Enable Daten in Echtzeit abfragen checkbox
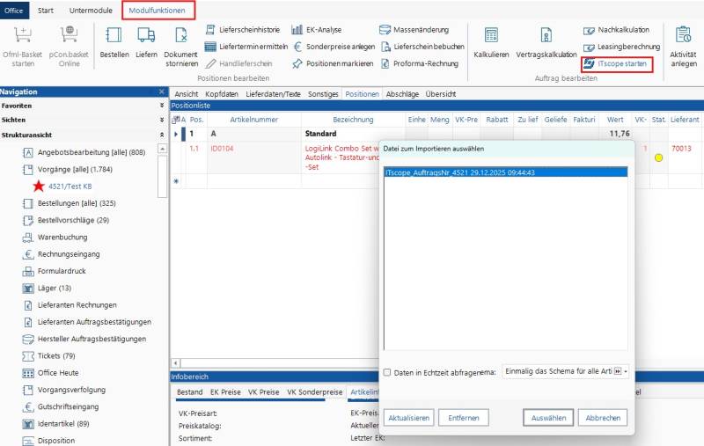 tap(387, 372)
